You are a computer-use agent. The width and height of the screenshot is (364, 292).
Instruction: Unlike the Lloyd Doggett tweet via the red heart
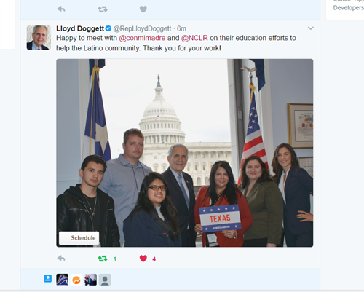143,259
